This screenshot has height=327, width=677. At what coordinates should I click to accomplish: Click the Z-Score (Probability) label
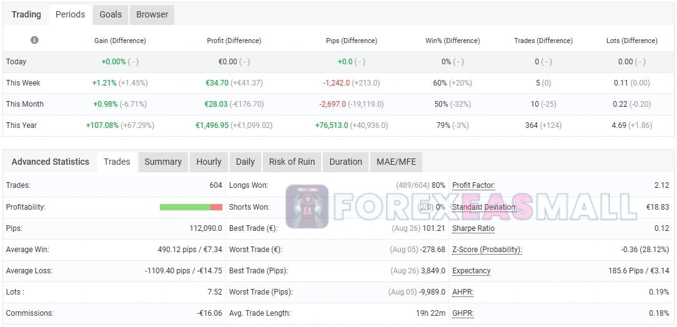pos(487,250)
